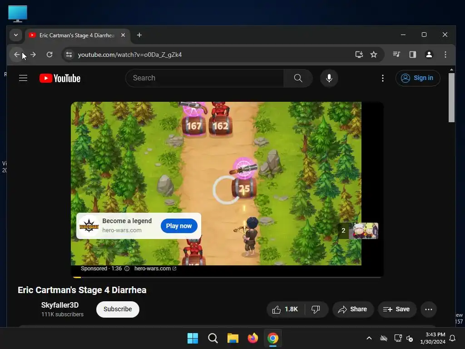Subscribe to Skyfaller3D
The height and width of the screenshot is (349, 465).
pos(118,309)
